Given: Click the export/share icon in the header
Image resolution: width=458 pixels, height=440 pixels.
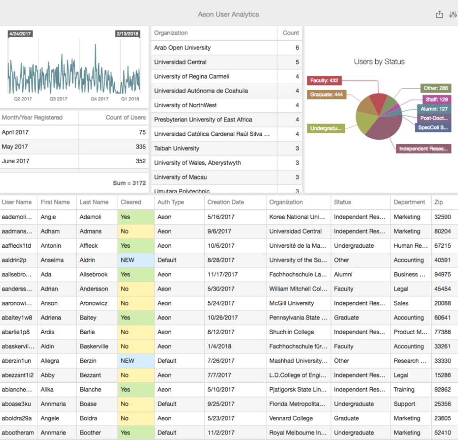Looking at the screenshot, I should tap(439, 15).
